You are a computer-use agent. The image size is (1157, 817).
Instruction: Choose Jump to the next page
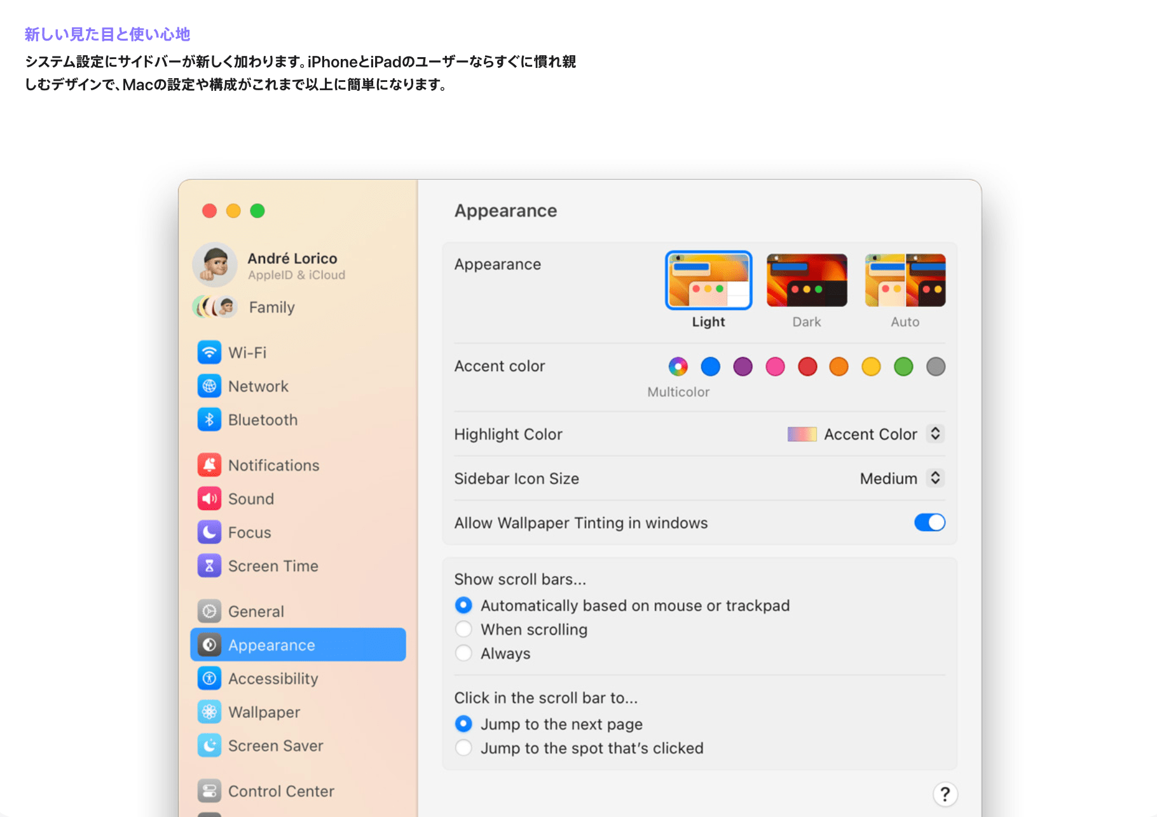[x=463, y=724]
